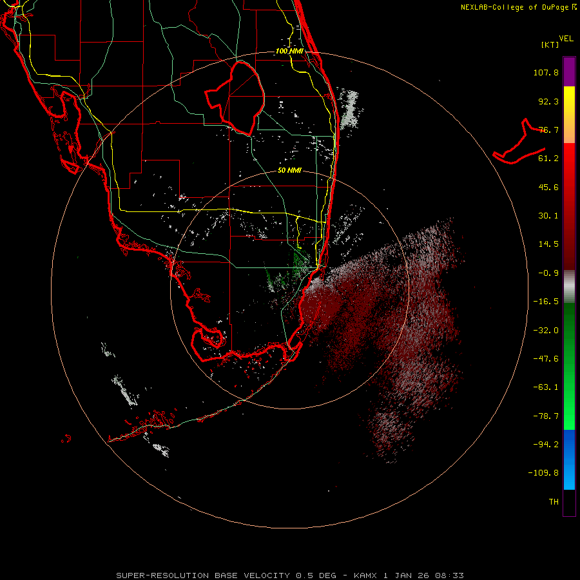Click the 92.3 velocity scale value
580x580 pixels.
click(548, 101)
